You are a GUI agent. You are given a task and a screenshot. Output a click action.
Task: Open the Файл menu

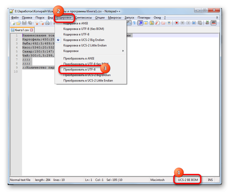(15, 18)
